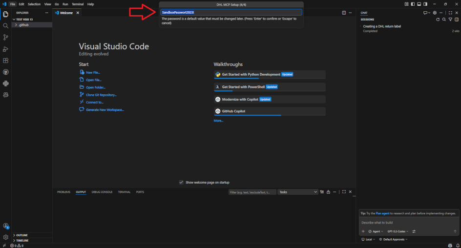This screenshot has width=461, height=248.
Task: Open the Tasks output channel dropdown
Action: (298, 192)
